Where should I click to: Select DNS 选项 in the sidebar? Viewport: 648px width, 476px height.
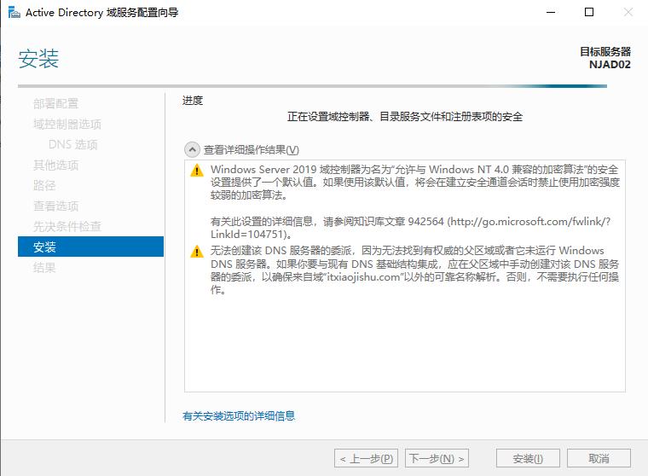pyautogui.click(x=72, y=144)
